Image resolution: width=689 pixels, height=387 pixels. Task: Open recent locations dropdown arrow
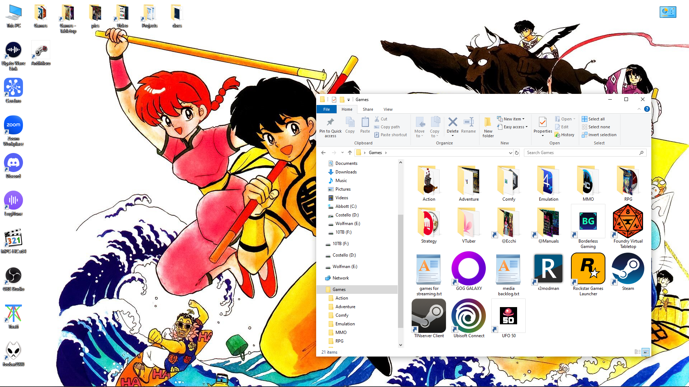[342, 153]
